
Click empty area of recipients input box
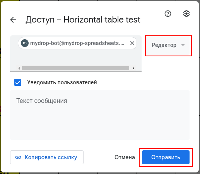pos(76,57)
